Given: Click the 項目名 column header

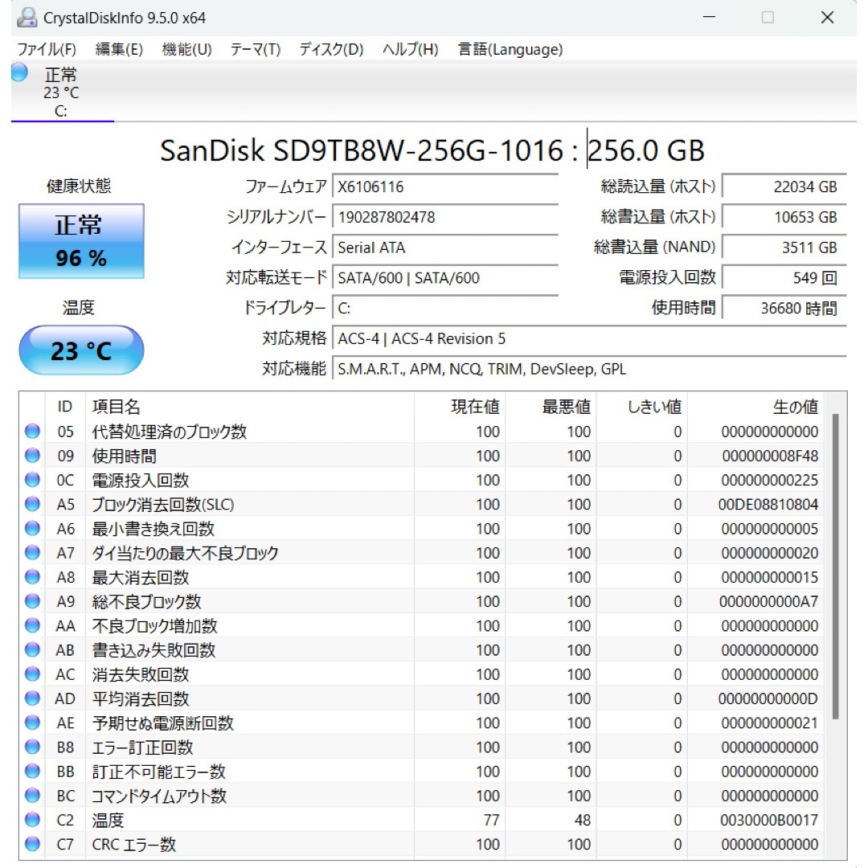Looking at the screenshot, I should point(250,407).
